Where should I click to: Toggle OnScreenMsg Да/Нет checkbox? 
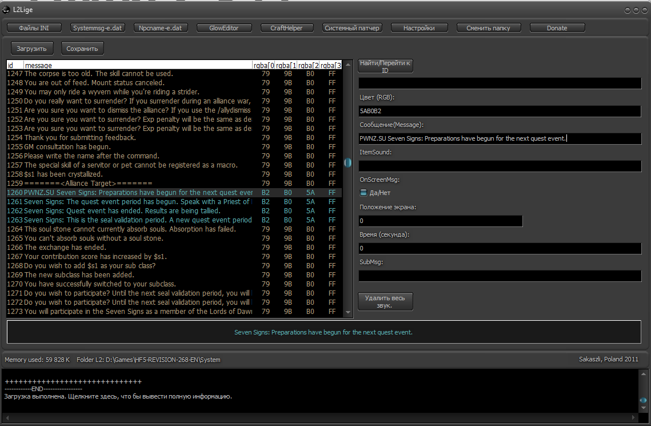point(363,193)
